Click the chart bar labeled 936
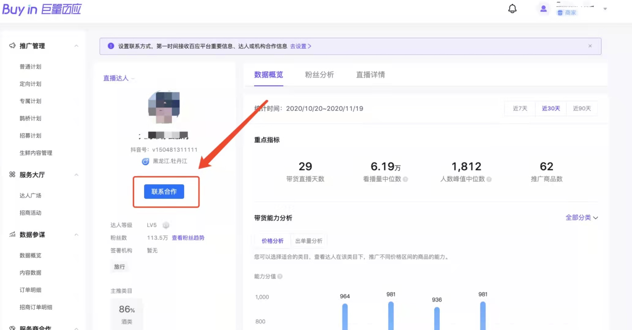The height and width of the screenshot is (330, 632). 437,318
